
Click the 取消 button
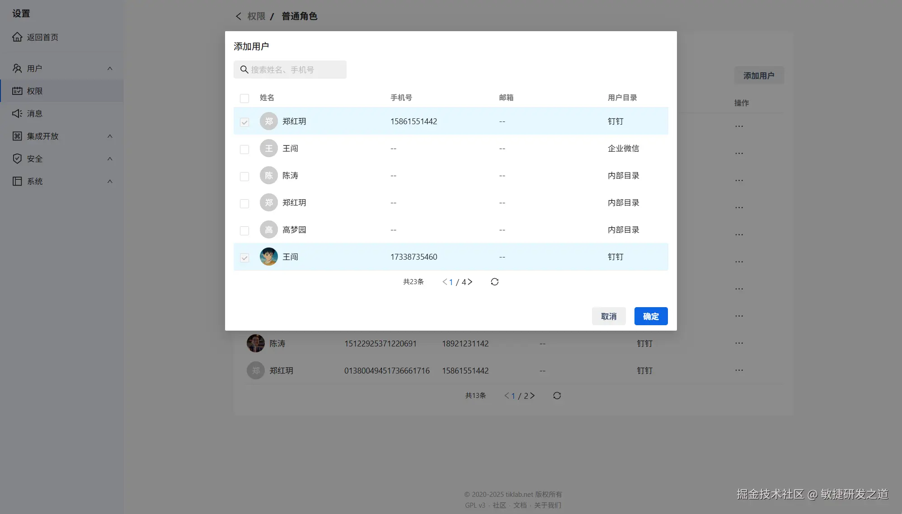coord(608,316)
